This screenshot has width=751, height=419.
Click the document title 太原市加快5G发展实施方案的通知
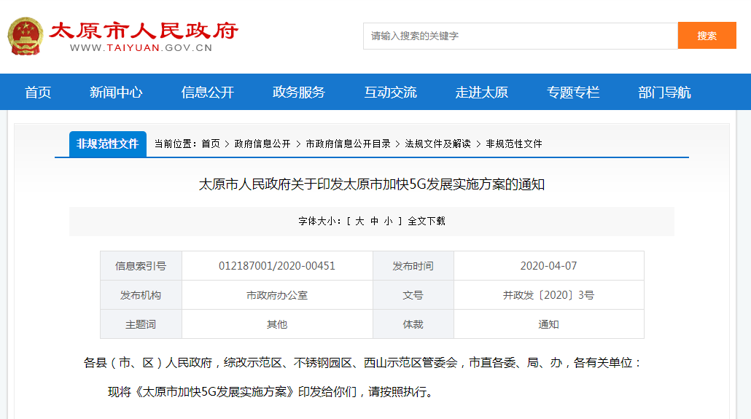click(372, 184)
